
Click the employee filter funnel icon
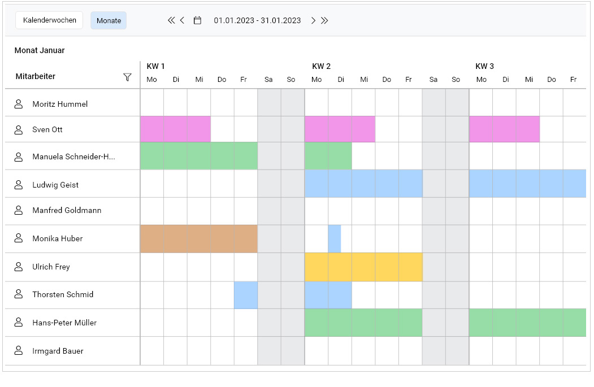tap(127, 77)
